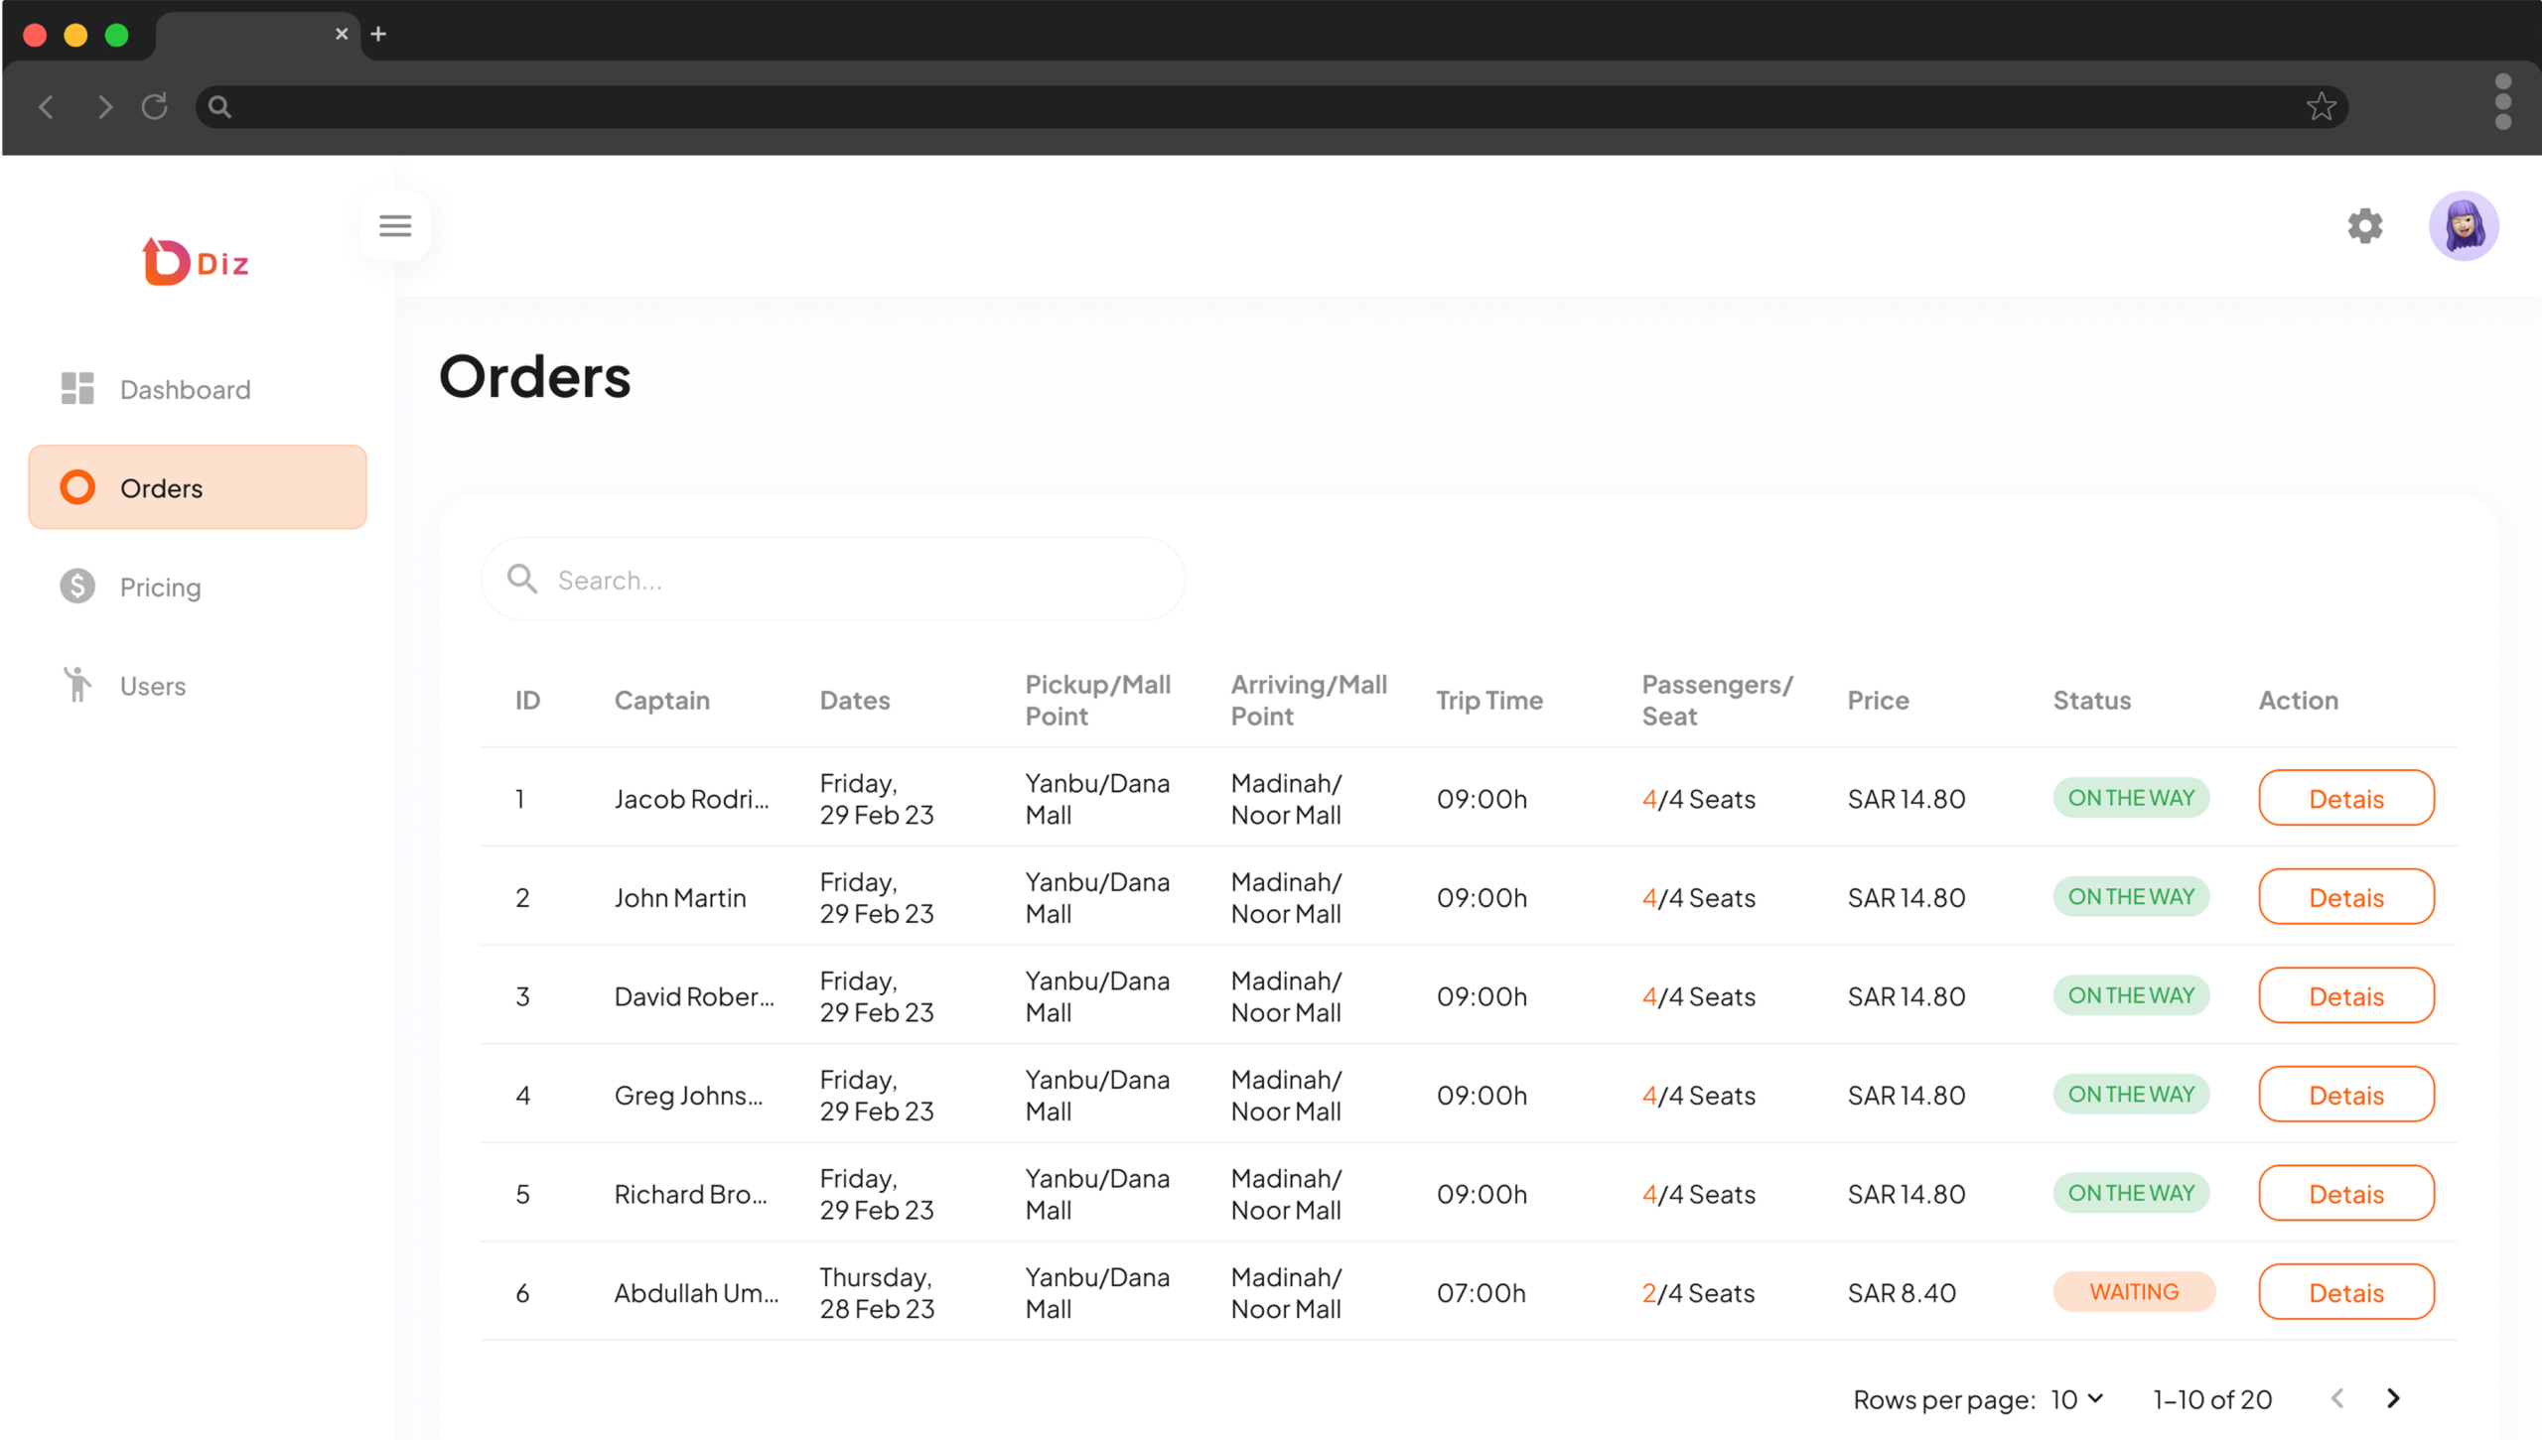Click Detais for Jacob Rodriguez's order

[x=2346, y=798]
